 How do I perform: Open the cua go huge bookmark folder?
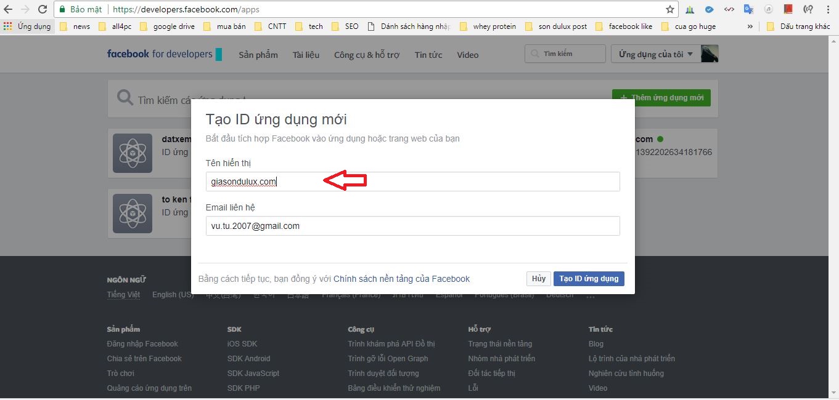(689, 26)
